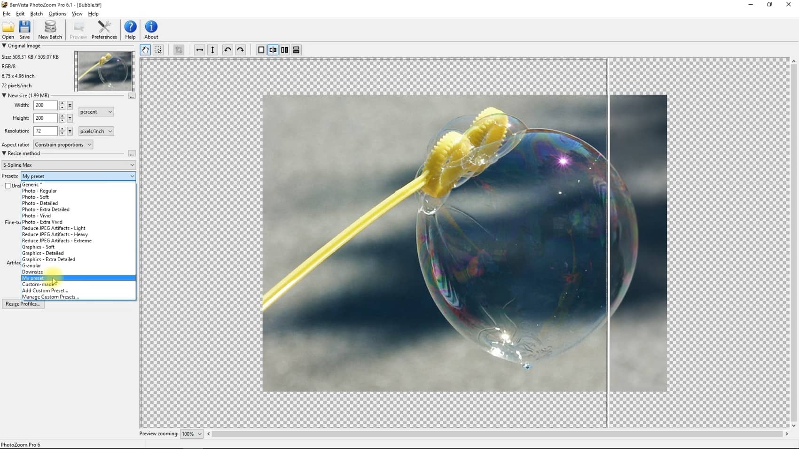
Task: Click the Width value input field
Action: point(46,105)
